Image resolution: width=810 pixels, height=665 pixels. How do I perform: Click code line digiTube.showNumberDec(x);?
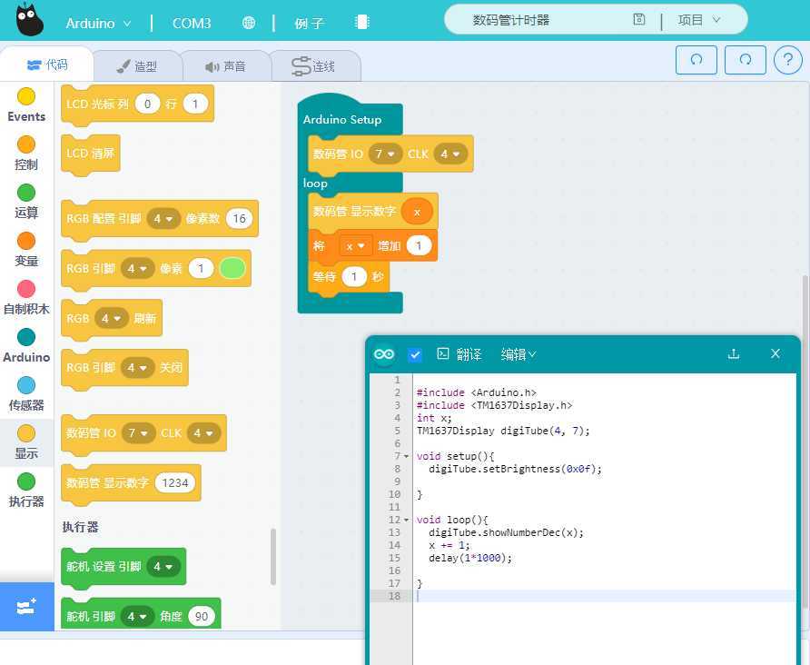click(507, 532)
